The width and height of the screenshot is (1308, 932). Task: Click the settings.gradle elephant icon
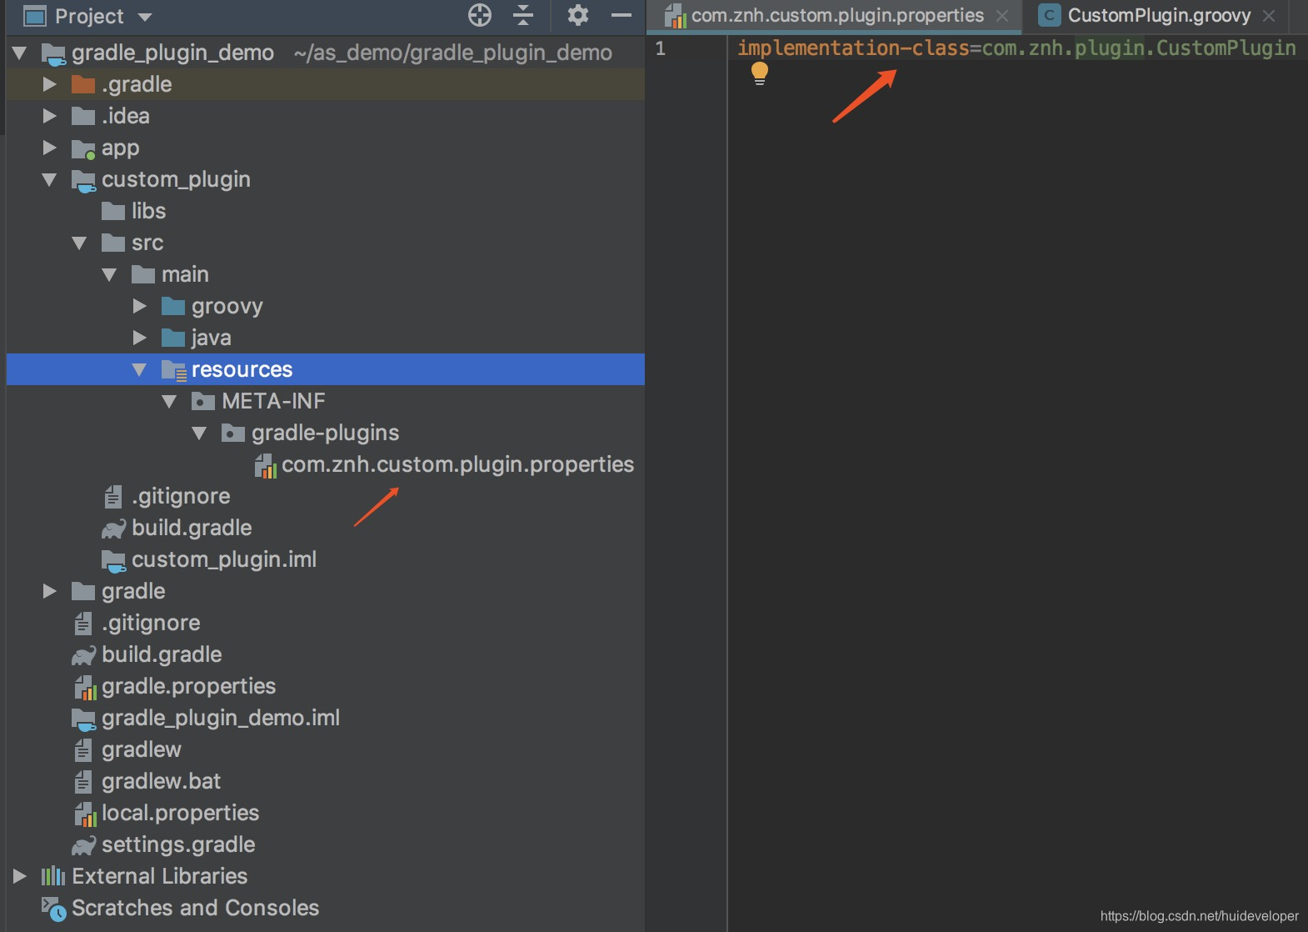(83, 845)
